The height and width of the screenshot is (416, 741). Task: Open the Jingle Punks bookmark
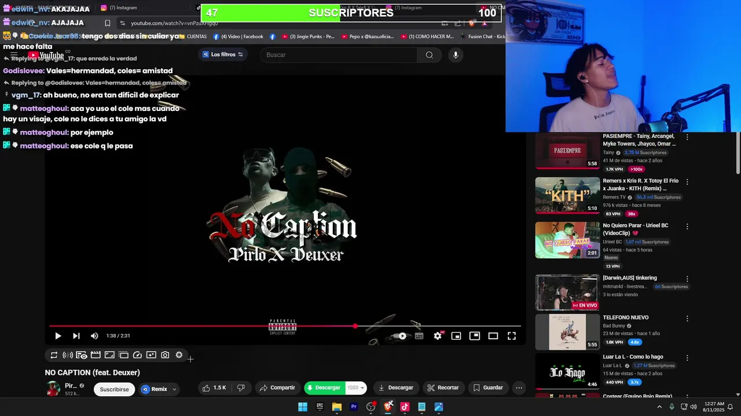(308, 36)
